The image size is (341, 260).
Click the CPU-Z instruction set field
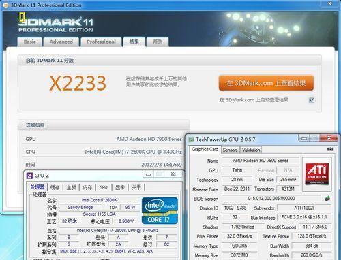[118, 251]
